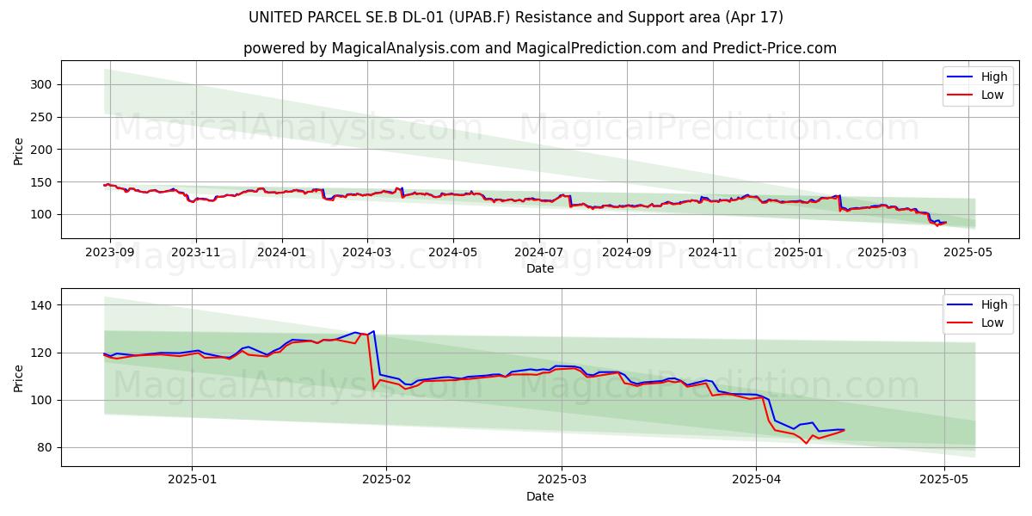The image size is (1032, 516).
Task: Click the chart title mentioning UNITED PARCEL SE.B
Action: (x=516, y=17)
